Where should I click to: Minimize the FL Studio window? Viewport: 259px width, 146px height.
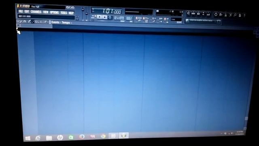(x=68, y=7)
